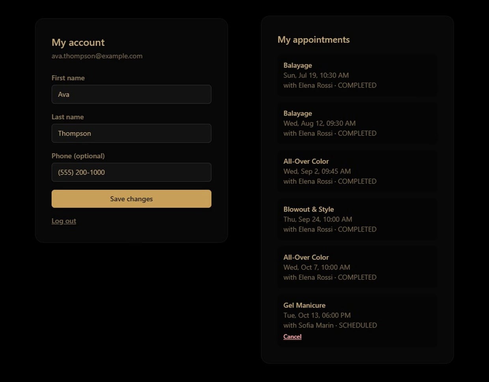Click the First name label

(x=68, y=78)
